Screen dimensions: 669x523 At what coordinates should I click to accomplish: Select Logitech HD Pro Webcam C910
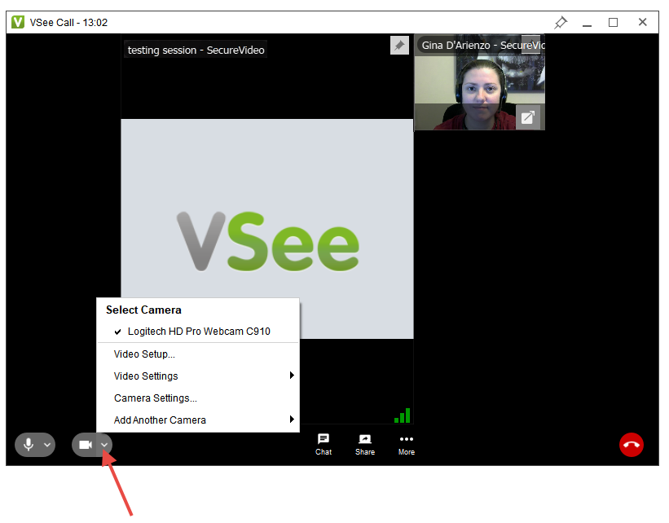198,331
